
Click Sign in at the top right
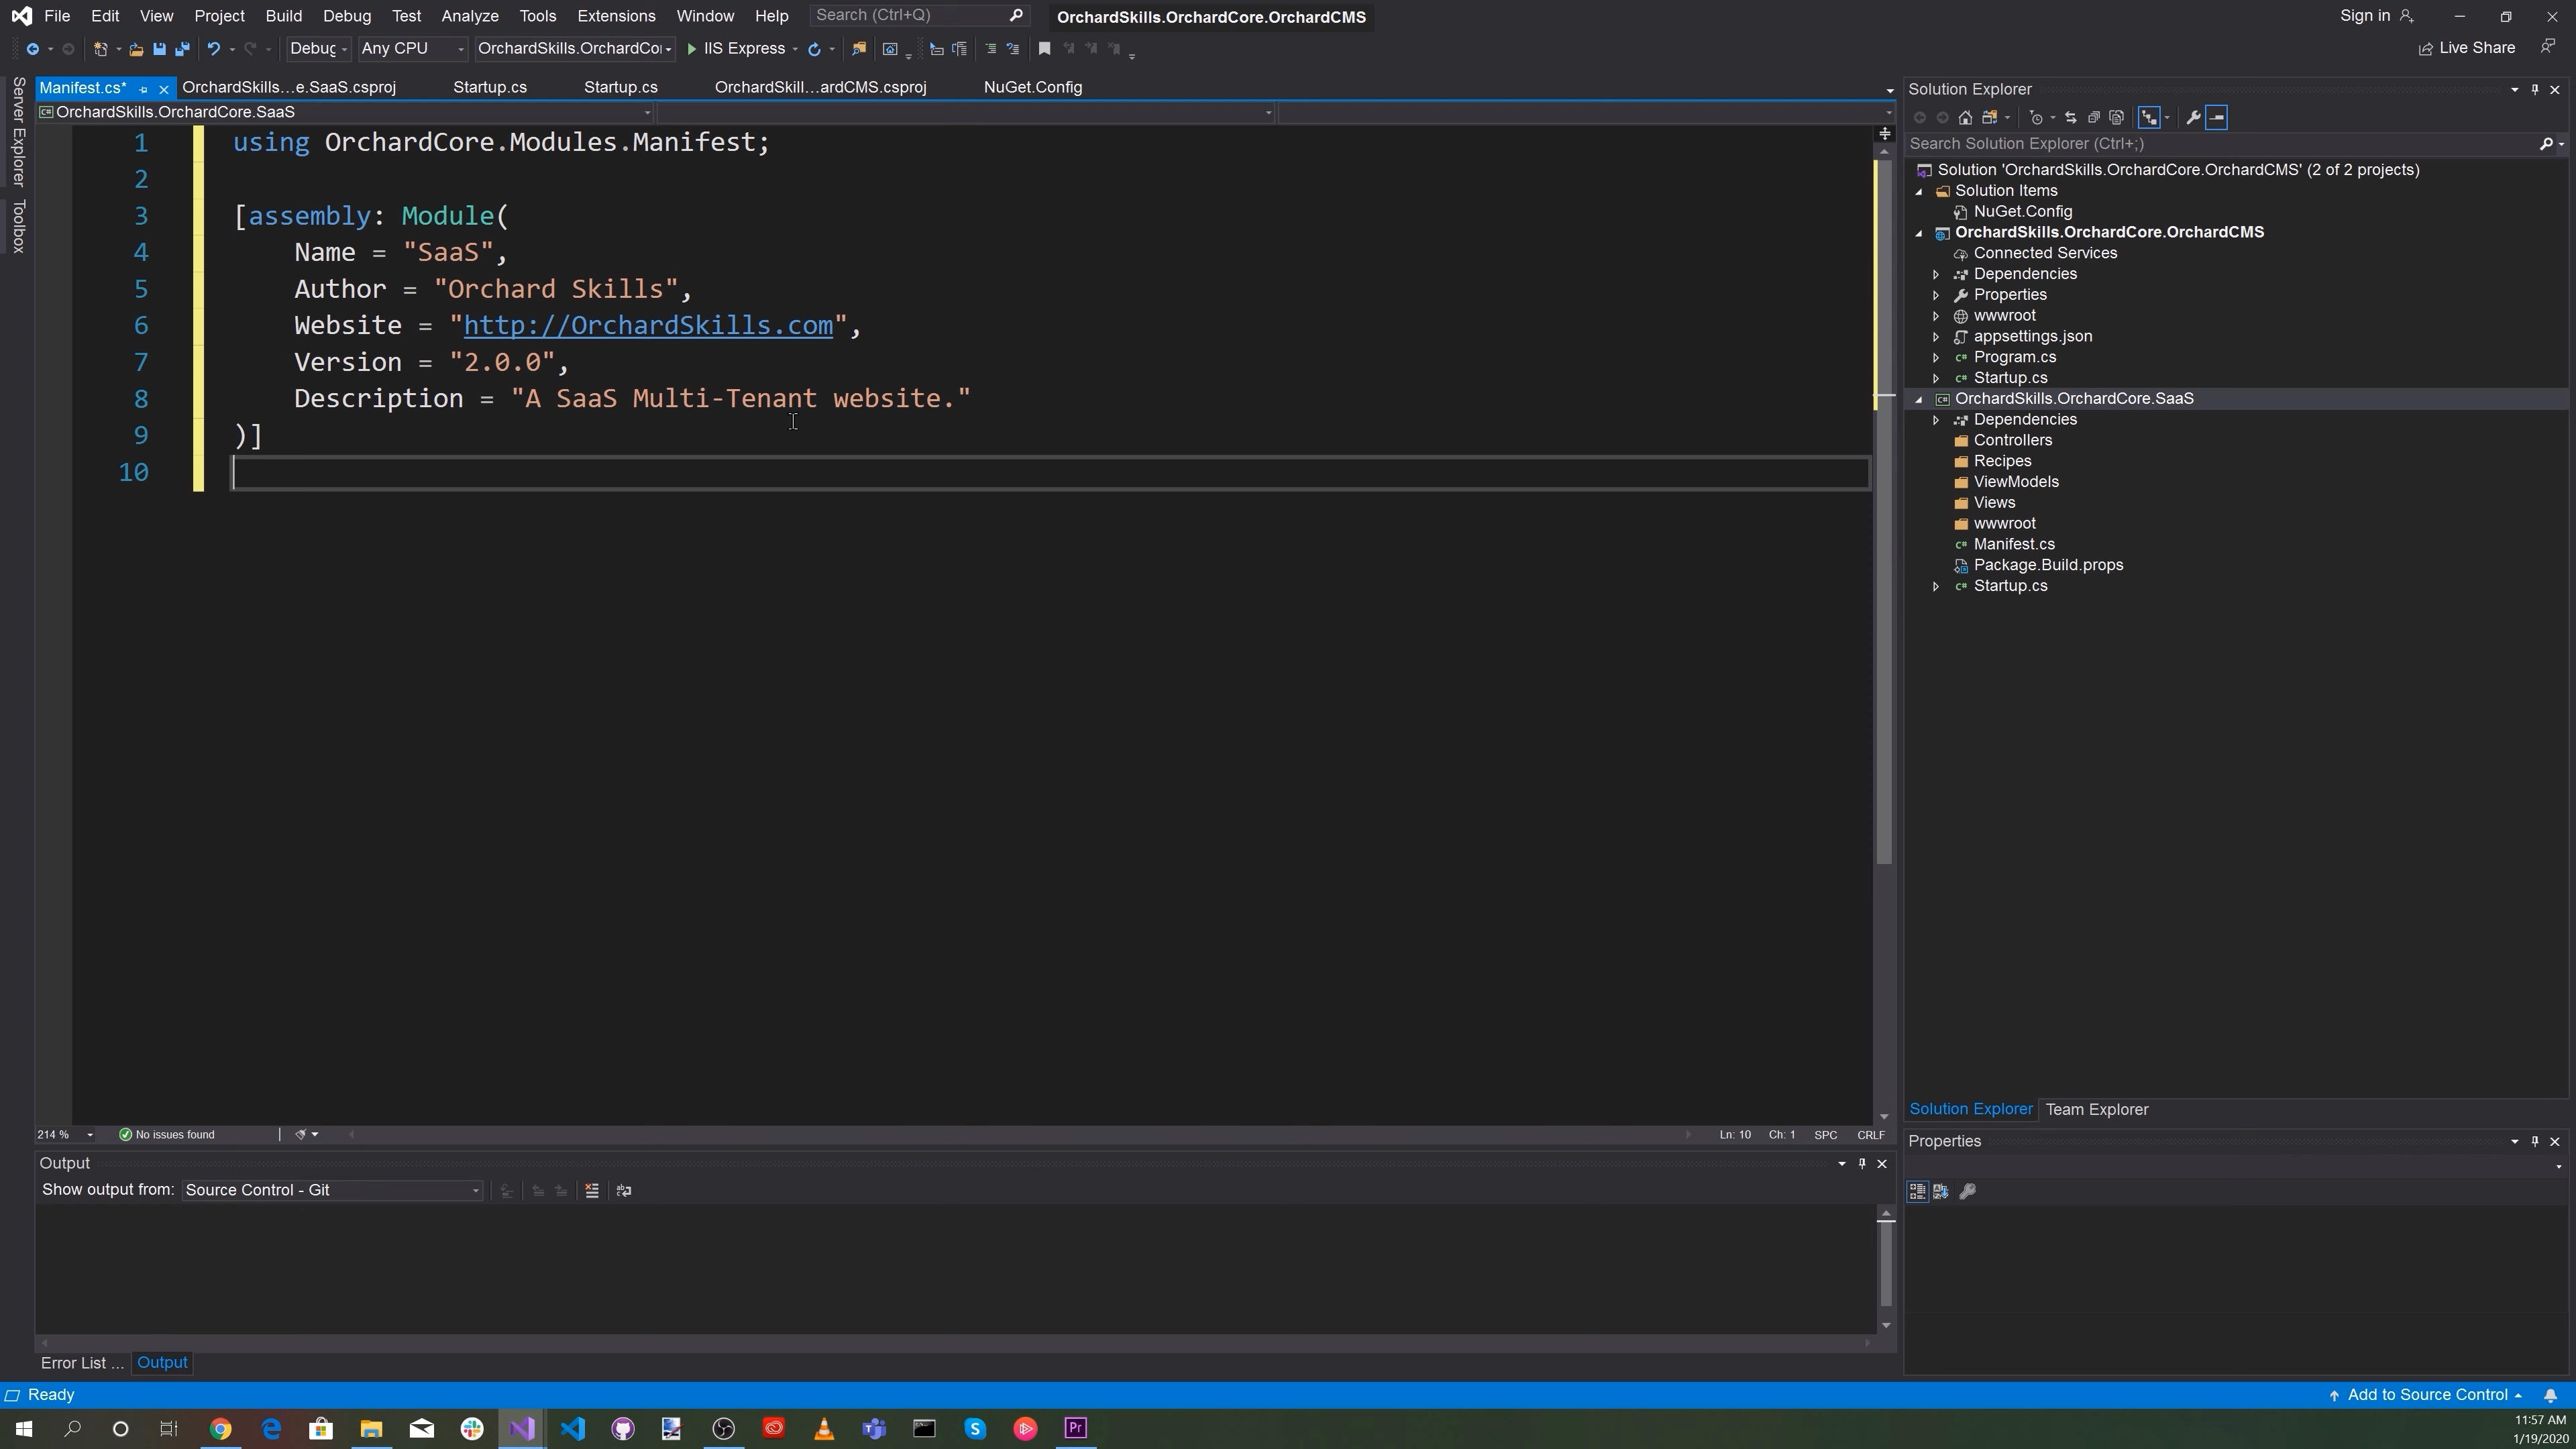click(2376, 16)
